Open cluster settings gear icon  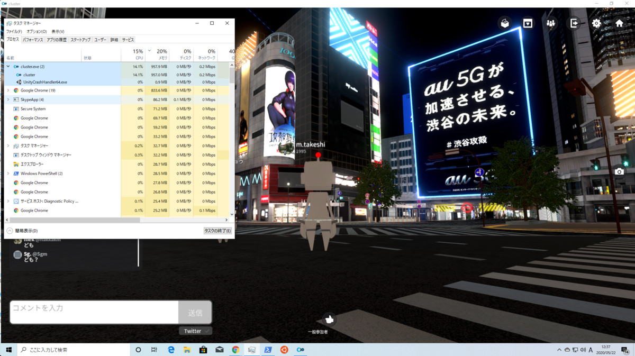(596, 23)
